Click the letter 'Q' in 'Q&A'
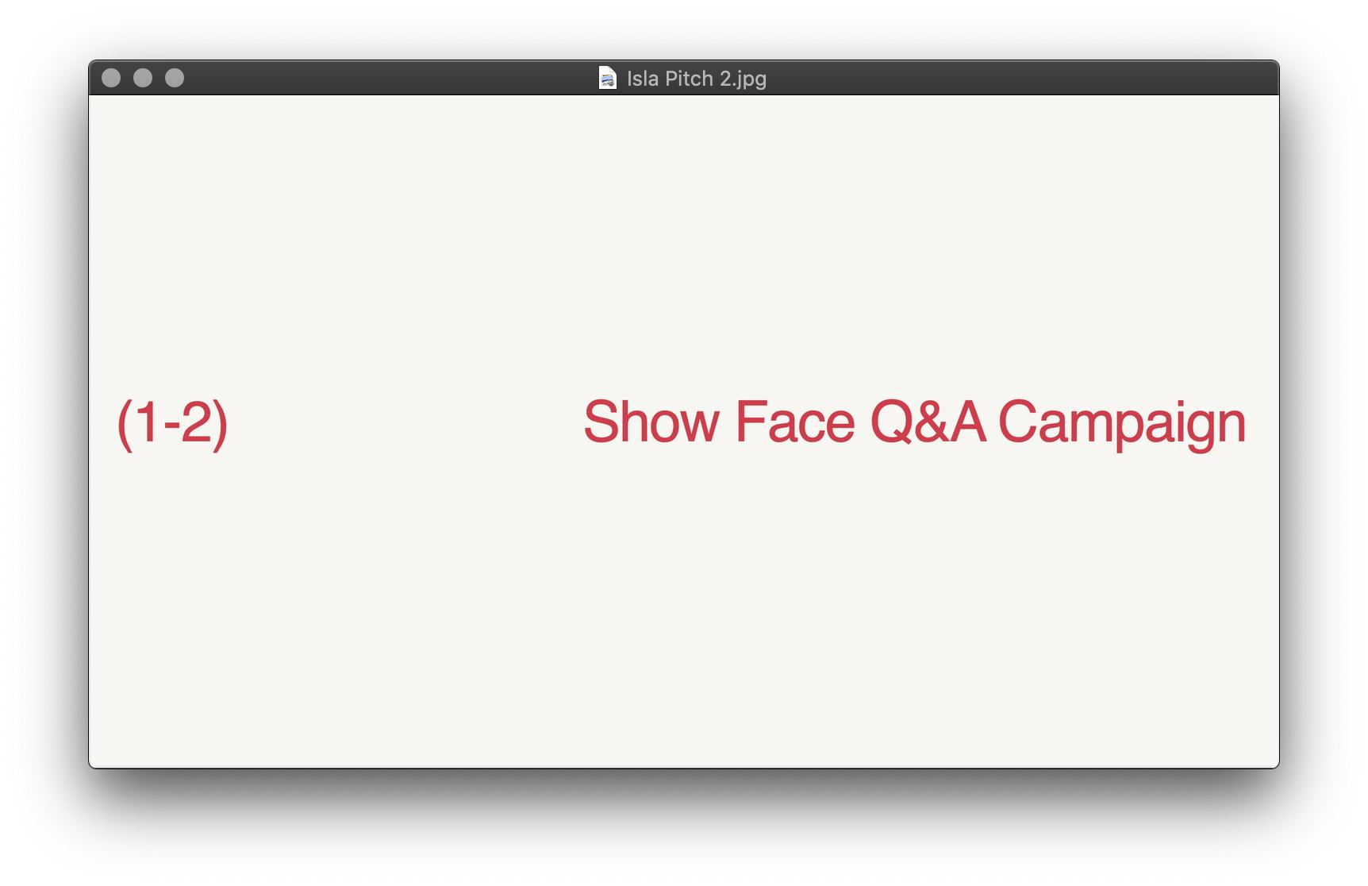Screen dimensions: 1368x886 click(890, 422)
